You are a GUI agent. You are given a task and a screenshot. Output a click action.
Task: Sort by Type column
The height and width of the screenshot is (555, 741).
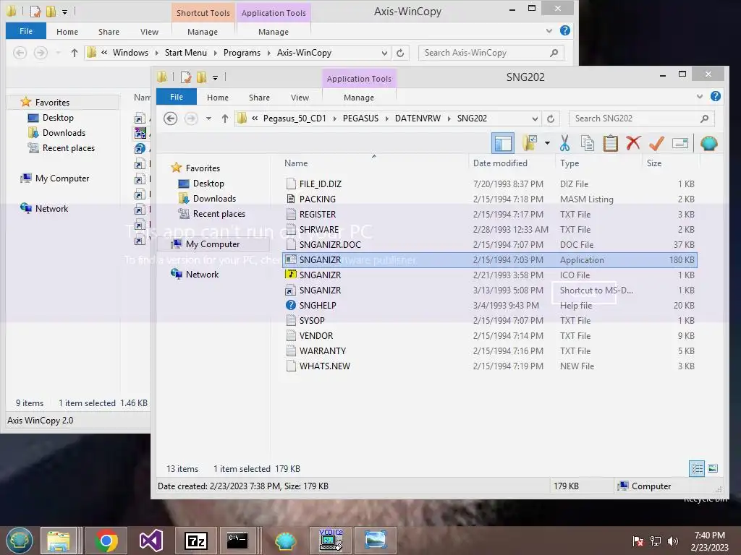569,163
